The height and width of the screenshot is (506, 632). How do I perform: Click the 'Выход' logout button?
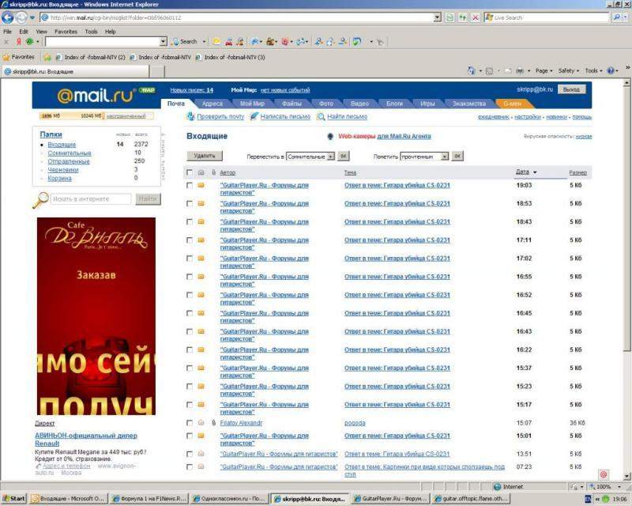[x=571, y=89]
